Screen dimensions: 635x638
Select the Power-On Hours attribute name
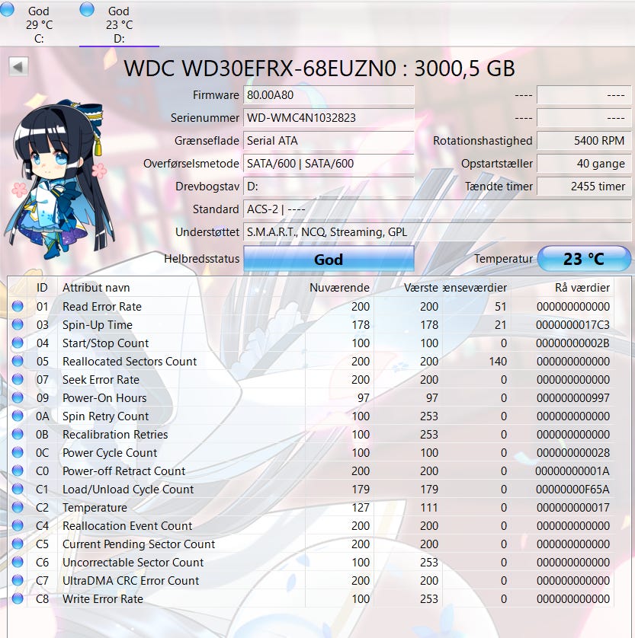[104, 398]
